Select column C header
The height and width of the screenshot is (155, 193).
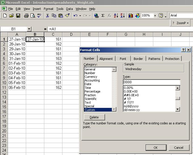click(53, 34)
